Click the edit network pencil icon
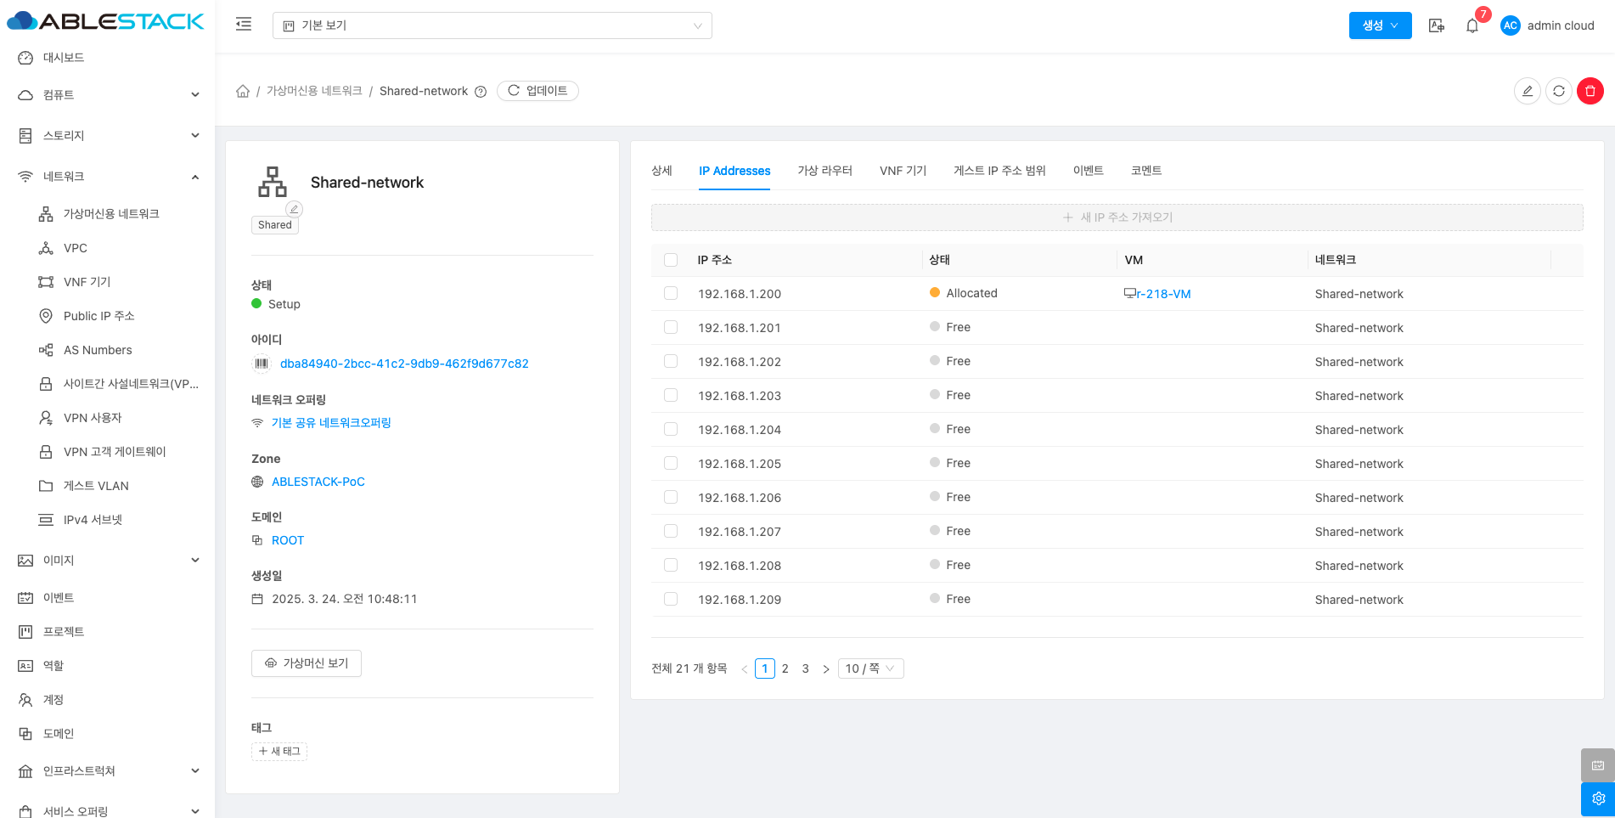The image size is (1615, 818). pyautogui.click(x=1527, y=91)
